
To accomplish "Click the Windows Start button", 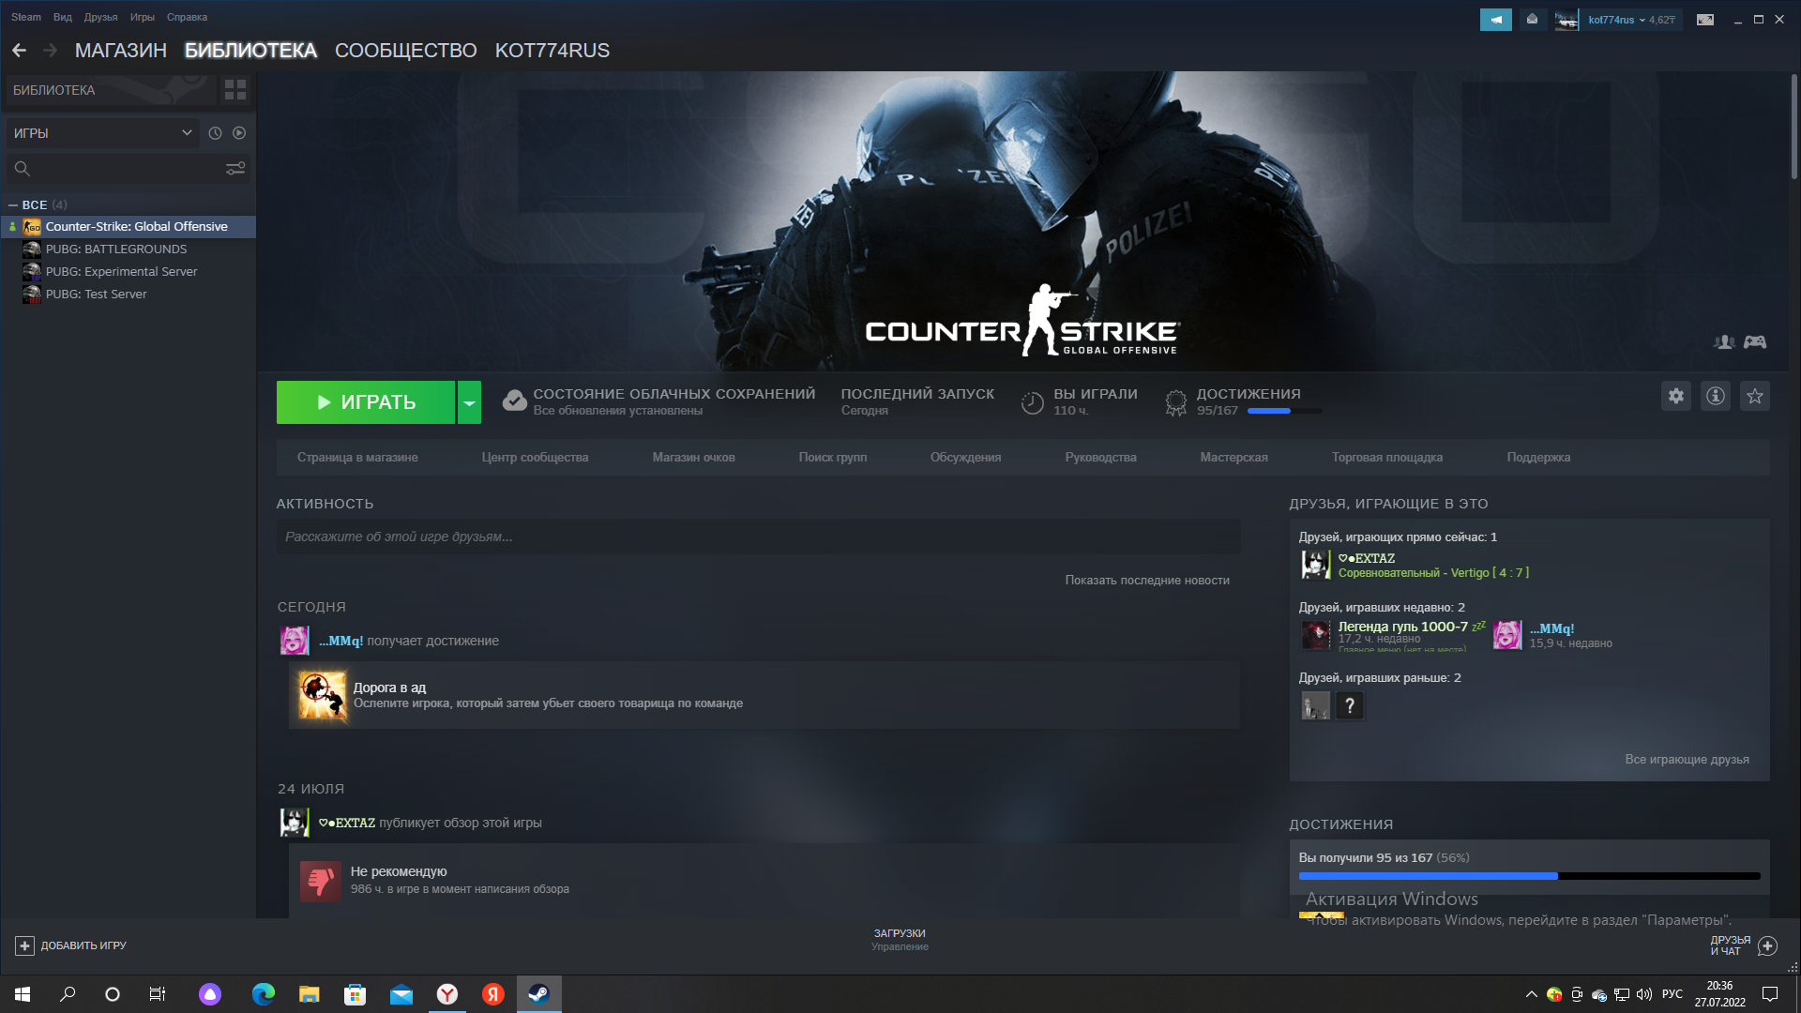I will coord(23,994).
